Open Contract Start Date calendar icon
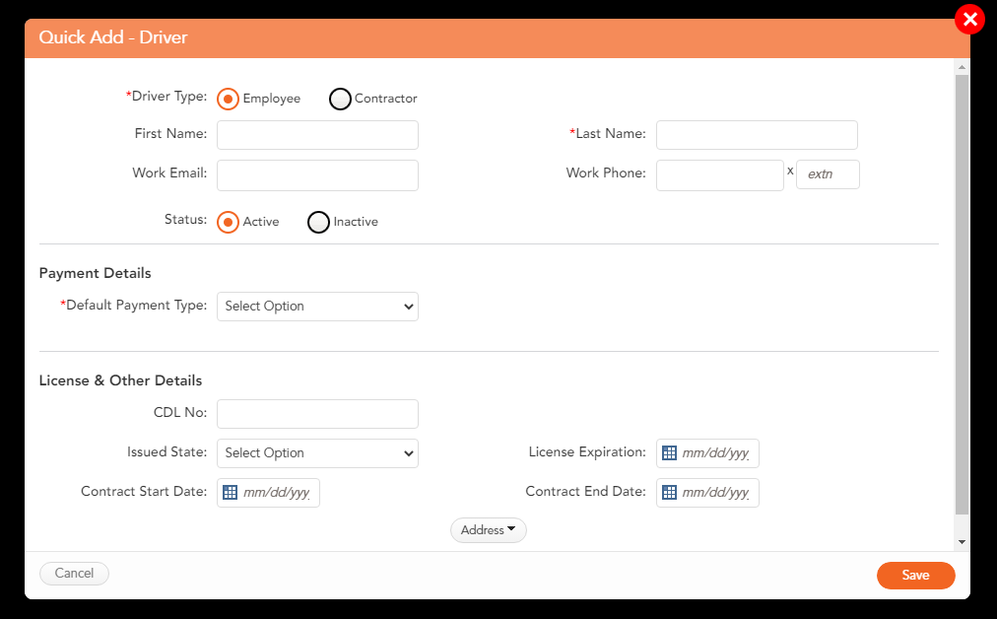The height and width of the screenshot is (619, 997). (230, 493)
